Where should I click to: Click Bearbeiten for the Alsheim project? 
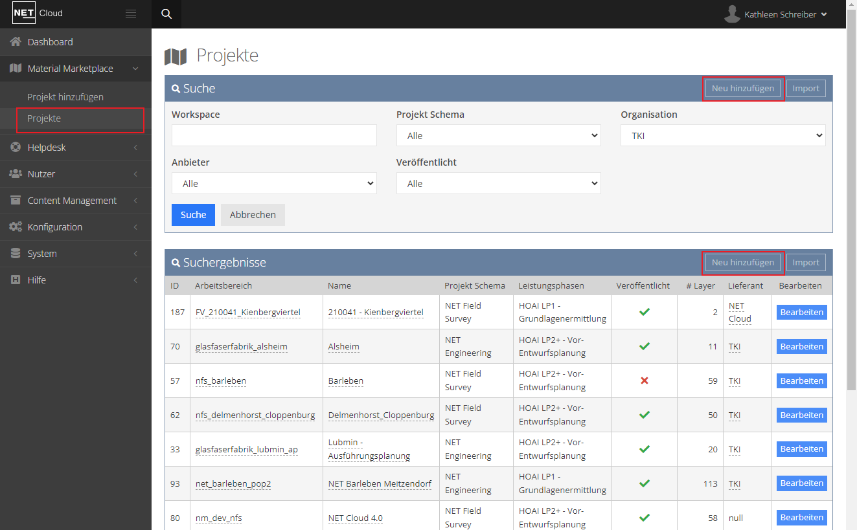[x=802, y=346]
